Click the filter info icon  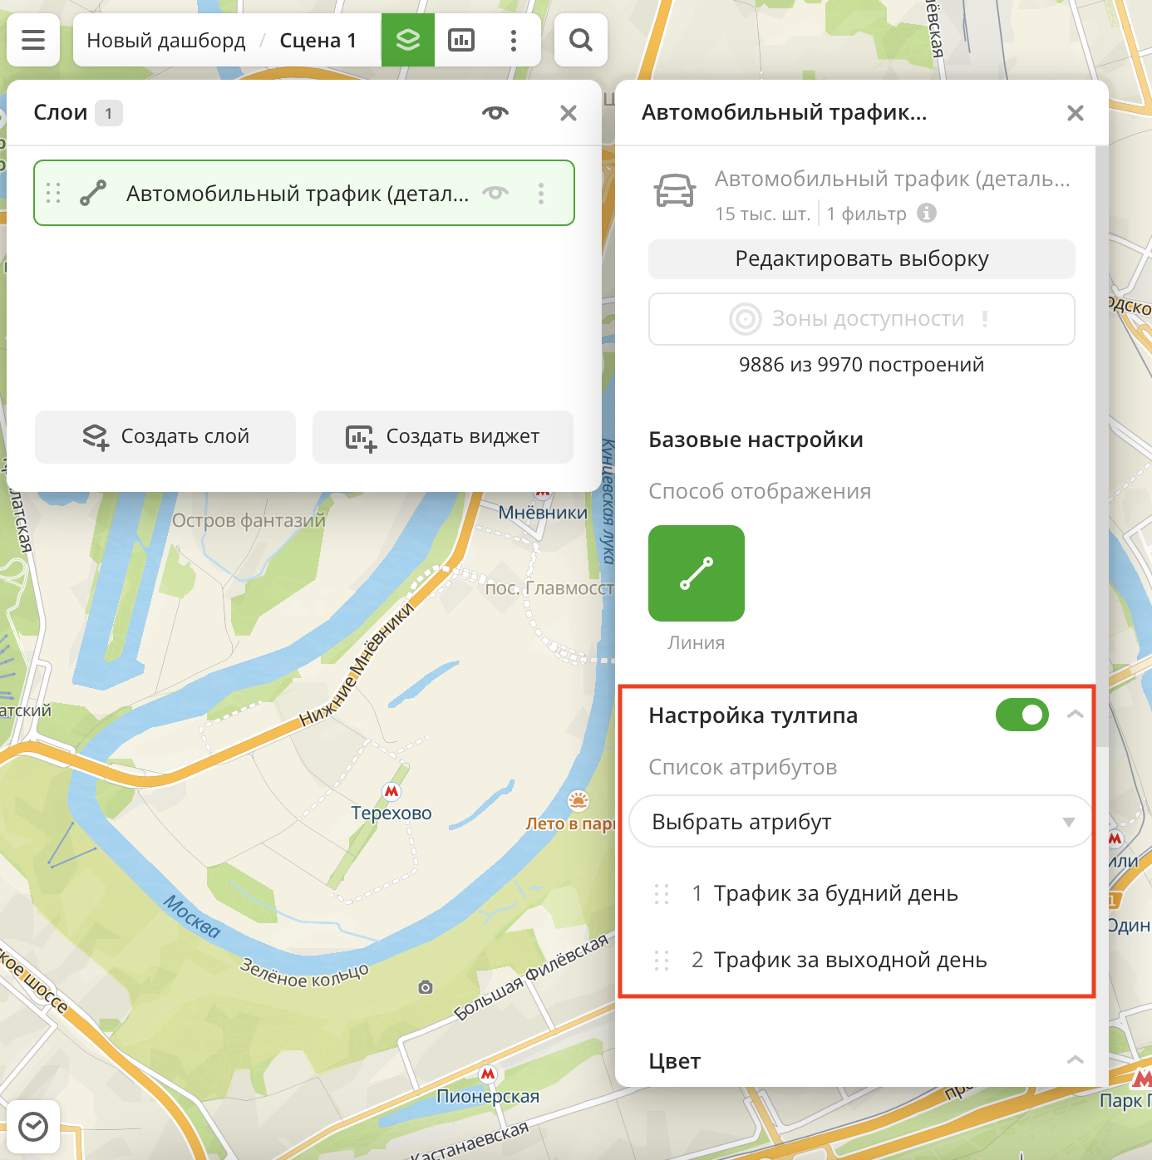[927, 214]
